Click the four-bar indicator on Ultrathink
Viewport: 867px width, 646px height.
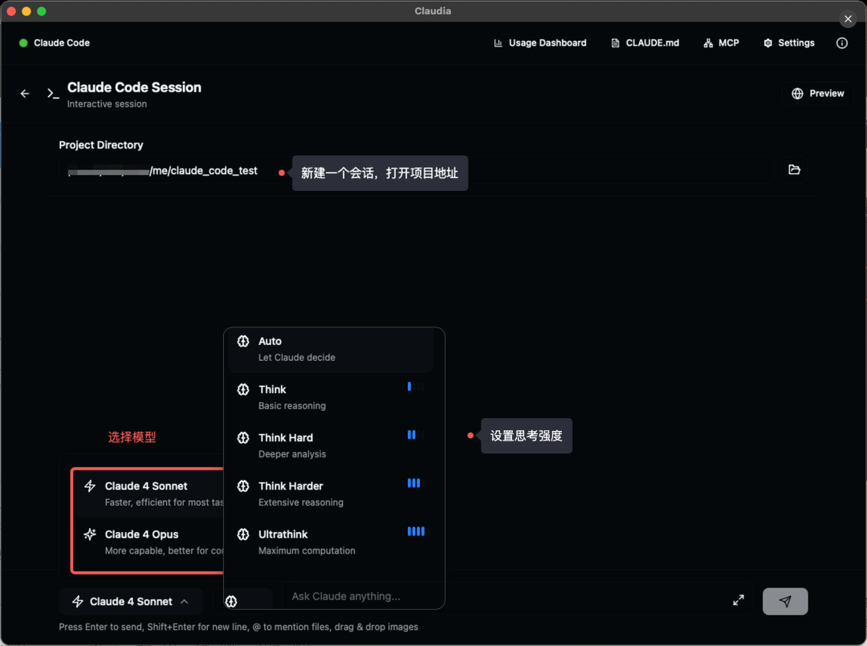pos(416,531)
